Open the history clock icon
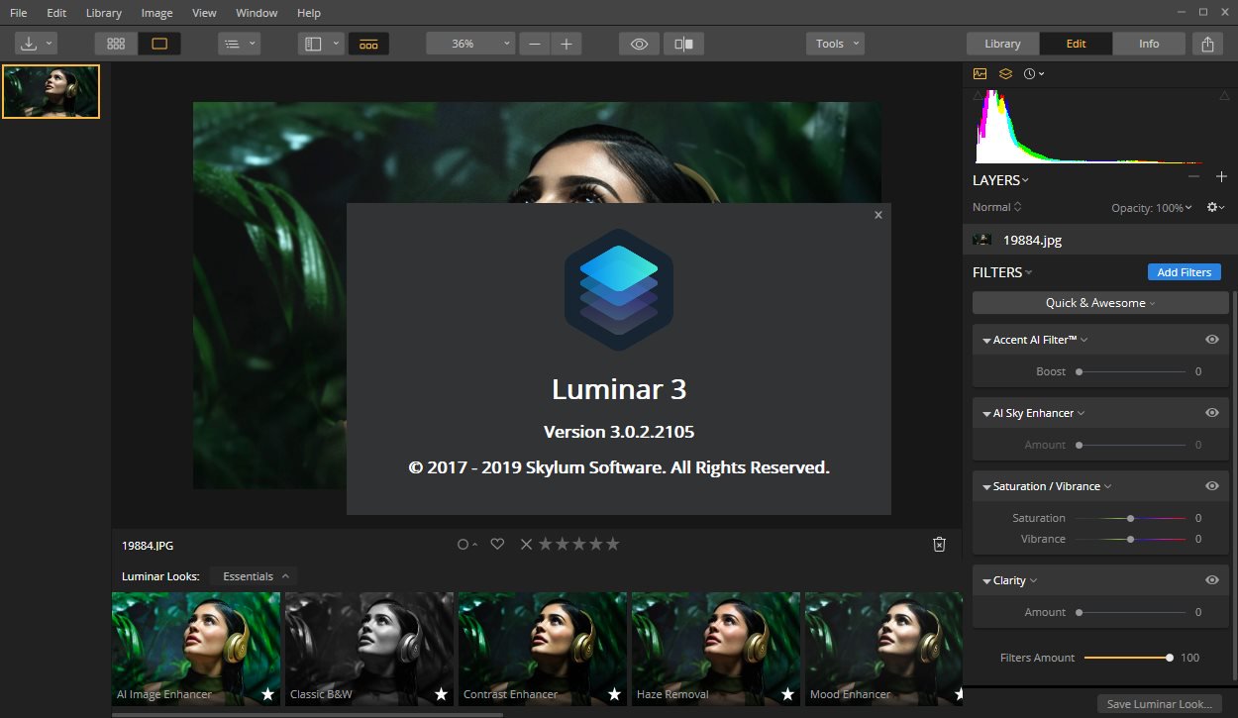 [1033, 73]
